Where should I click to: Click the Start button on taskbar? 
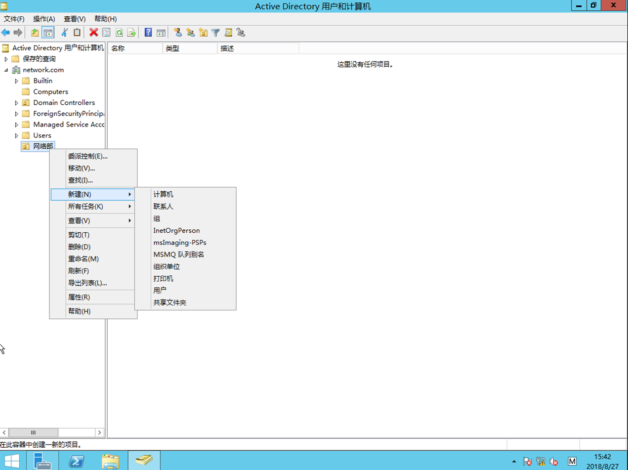click(12, 461)
